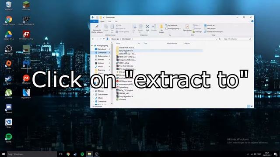Image resolution: width=280 pixels, height=157 pixels.
Task: Click the Oversigt history button
Action: pyautogui.click(x=197, y=32)
